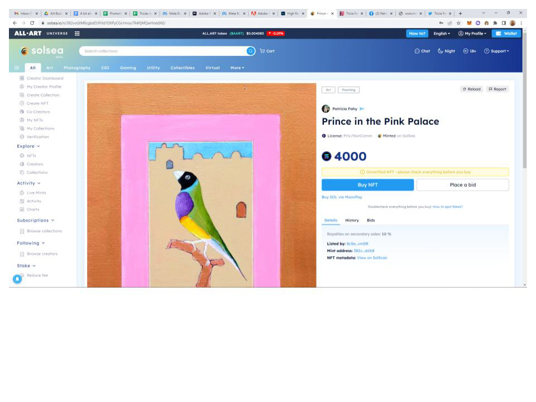Expand the More categories menu
536x402 pixels.
(237, 68)
